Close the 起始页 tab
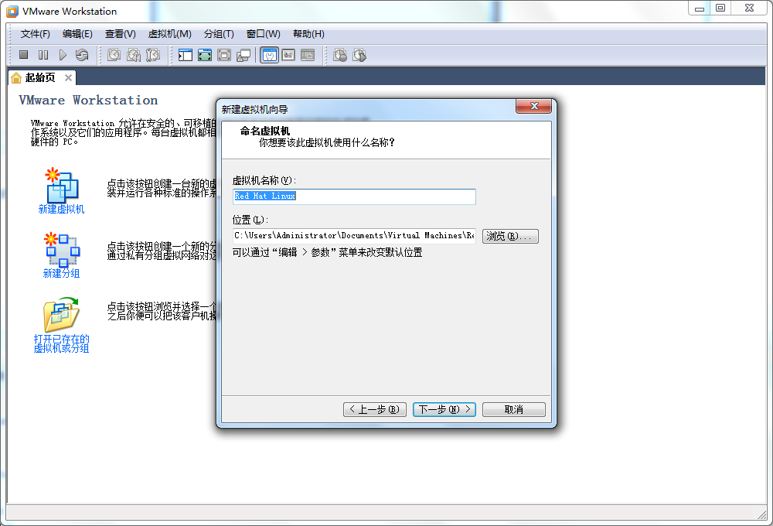773x526 pixels. (x=68, y=77)
